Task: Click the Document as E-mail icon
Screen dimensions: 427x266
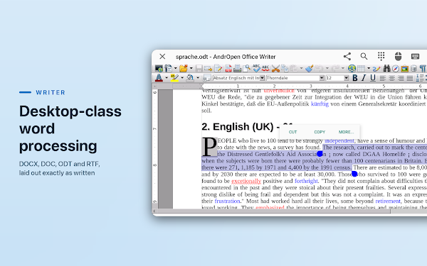Action: click(209, 68)
